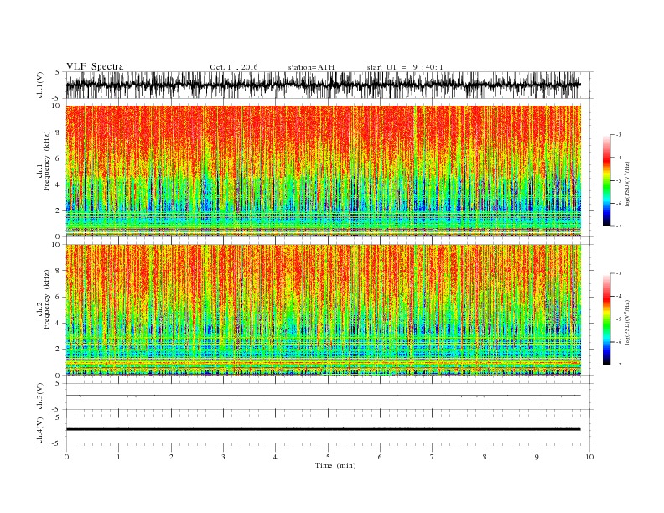Click the "station=ATH" header label
Screen dimensions: 664x513
tap(311, 67)
